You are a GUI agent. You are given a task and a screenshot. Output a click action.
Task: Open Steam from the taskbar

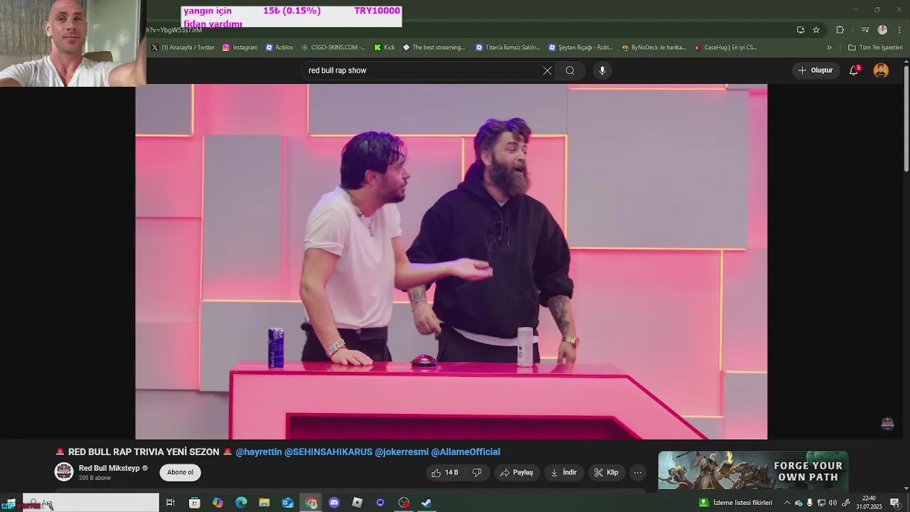427,503
